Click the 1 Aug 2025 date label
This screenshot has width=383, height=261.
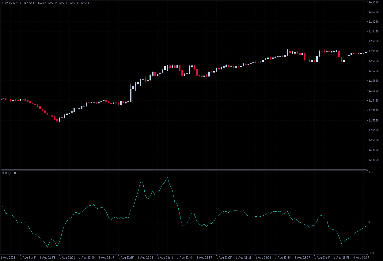pos(8,258)
